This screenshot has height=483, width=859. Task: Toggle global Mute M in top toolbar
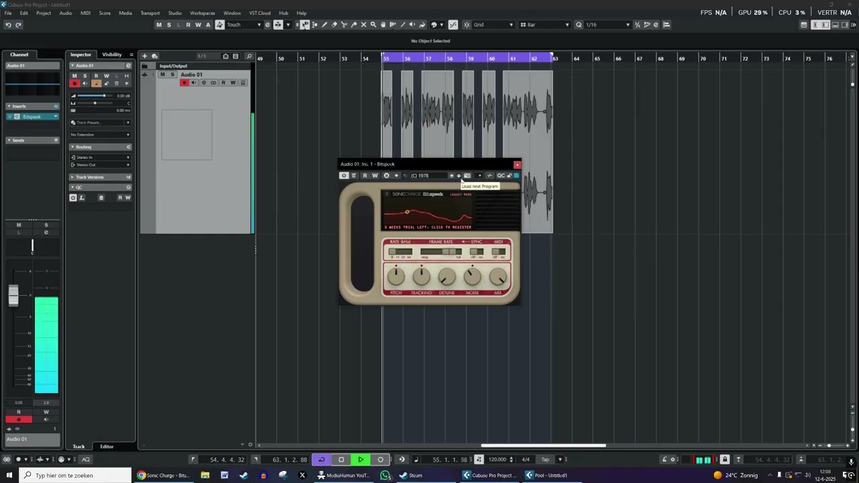(159, 25)
